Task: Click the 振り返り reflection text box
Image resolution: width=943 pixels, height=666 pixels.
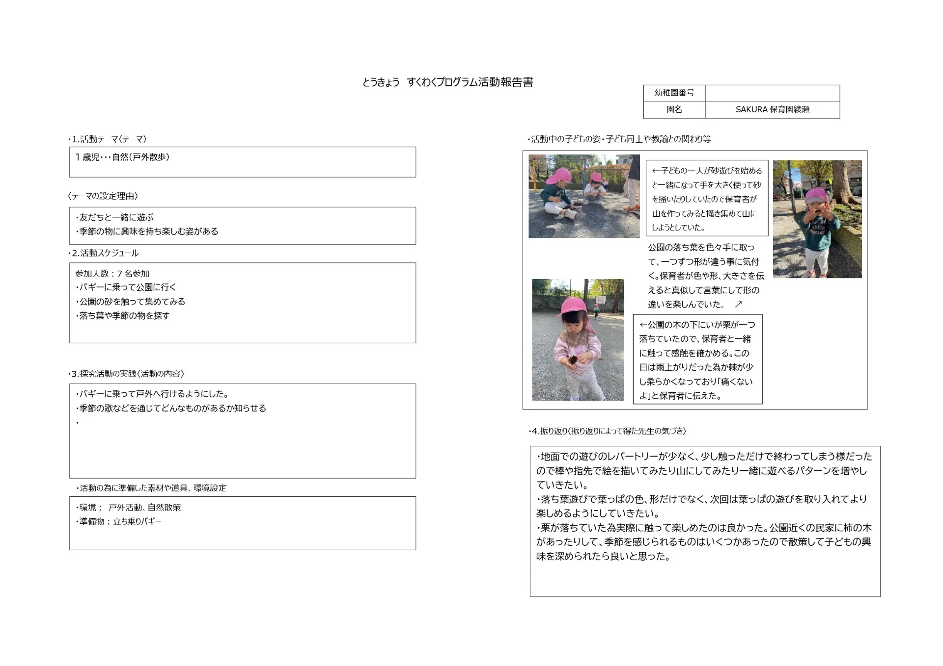Action: click(x=705, y=521)
